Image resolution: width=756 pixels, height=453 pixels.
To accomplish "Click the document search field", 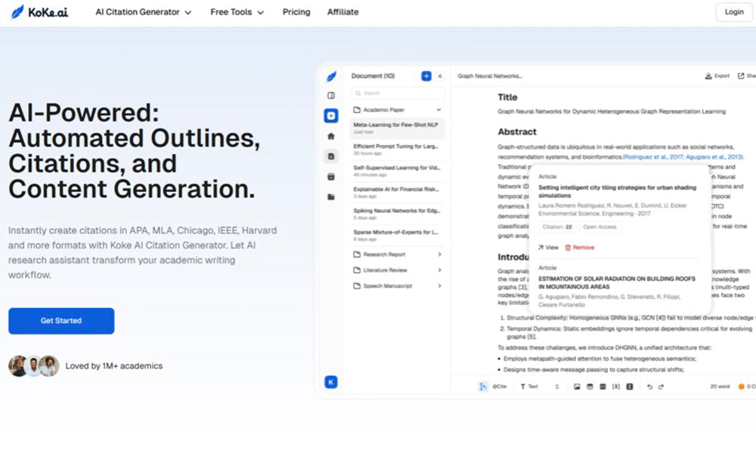I will [x=398, y=93].
